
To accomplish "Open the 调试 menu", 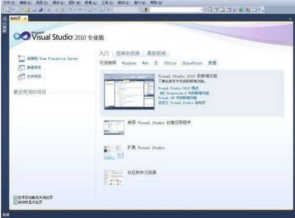I will 58,3.
